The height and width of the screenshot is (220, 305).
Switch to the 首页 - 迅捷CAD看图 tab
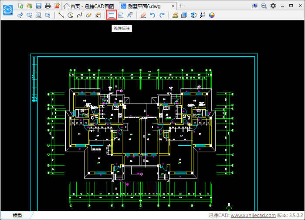coord(89,7)
